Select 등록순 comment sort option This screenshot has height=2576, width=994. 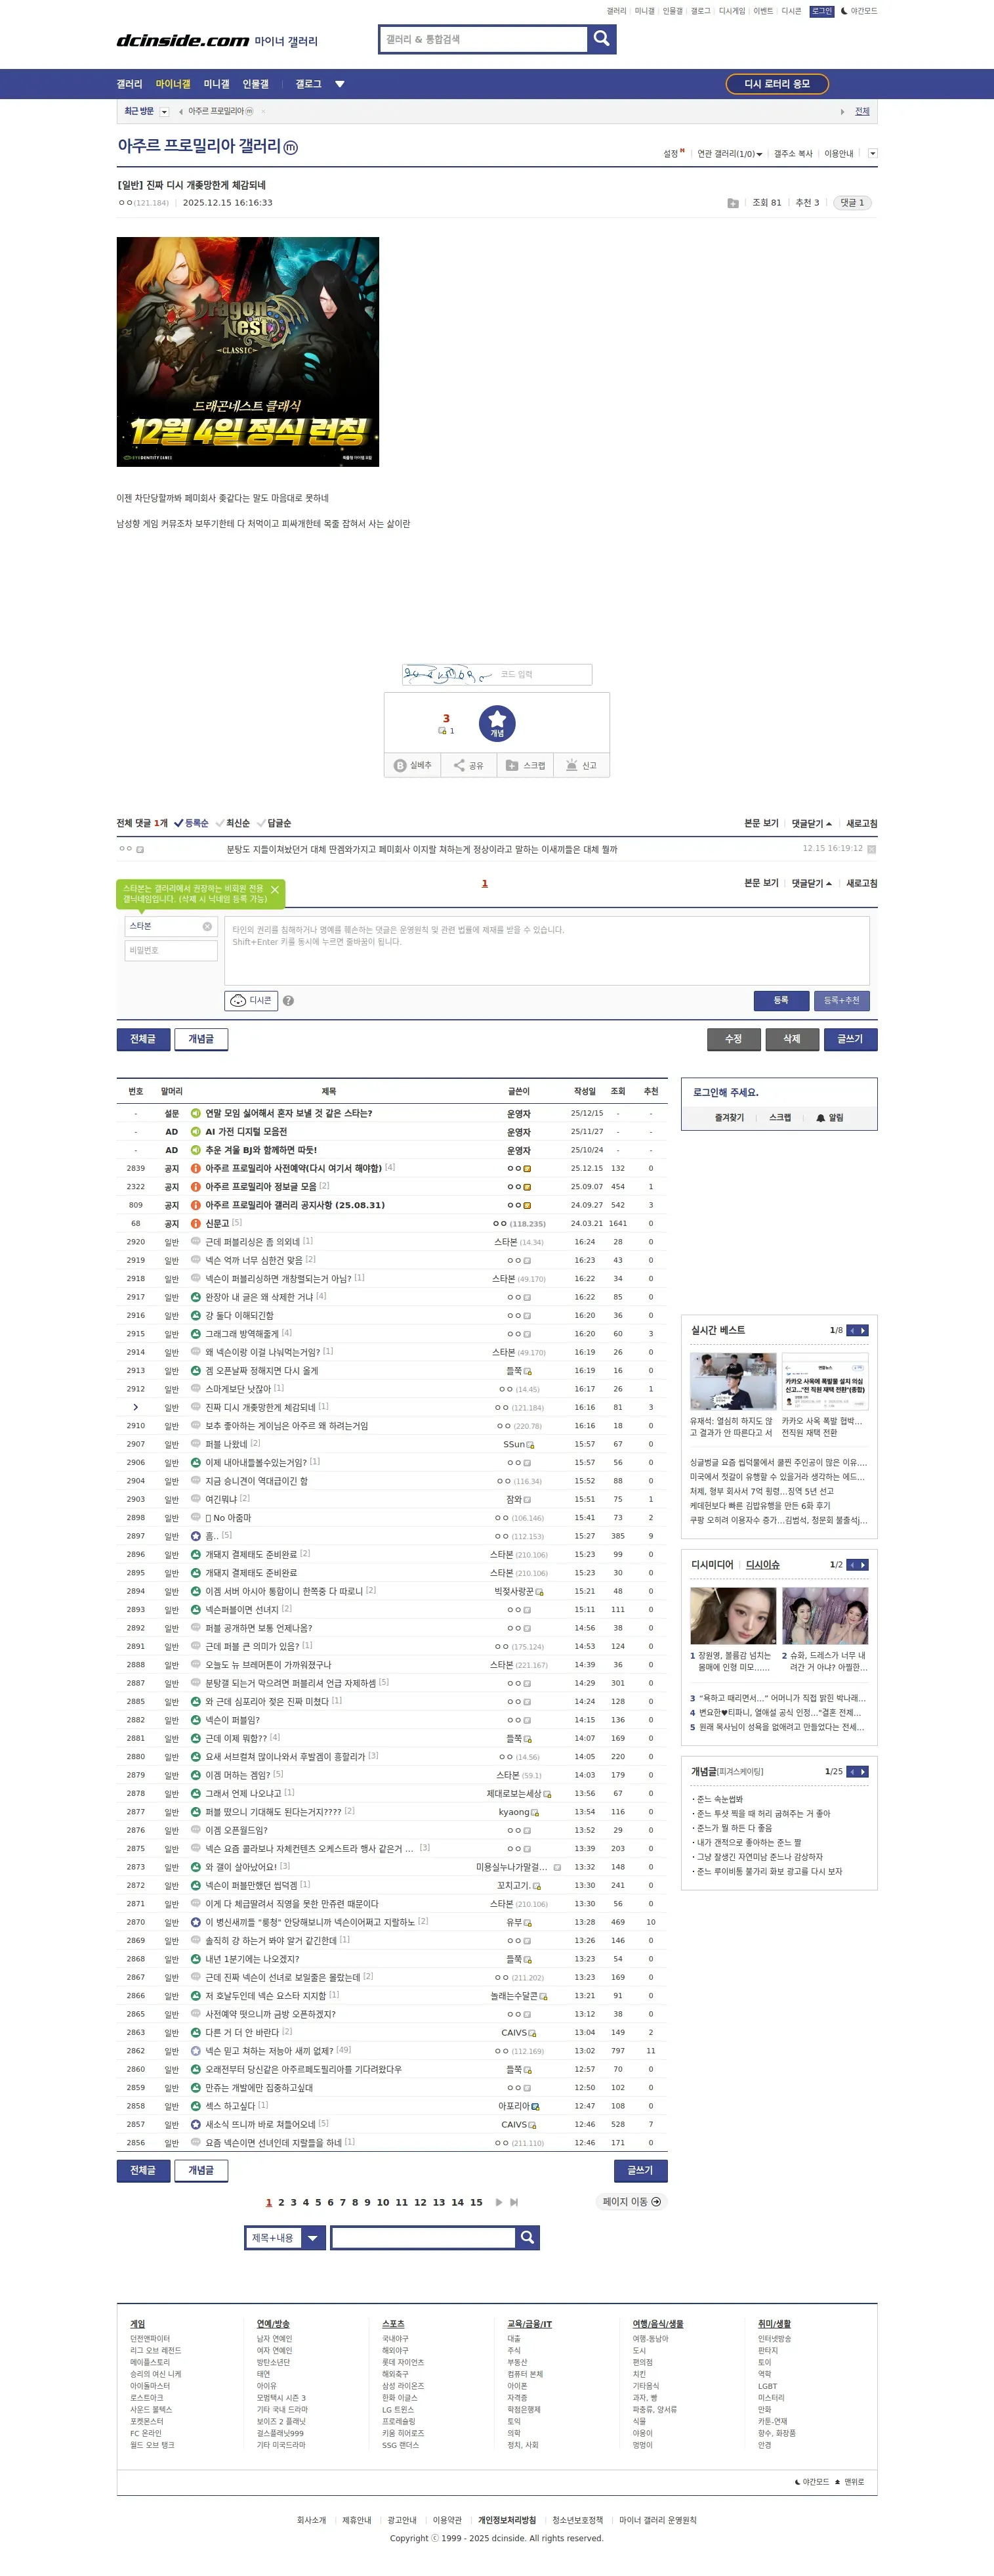[x=191, y=823]
